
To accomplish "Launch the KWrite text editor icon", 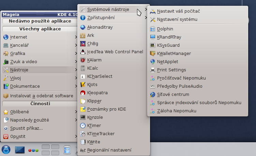I will [83, 142].
